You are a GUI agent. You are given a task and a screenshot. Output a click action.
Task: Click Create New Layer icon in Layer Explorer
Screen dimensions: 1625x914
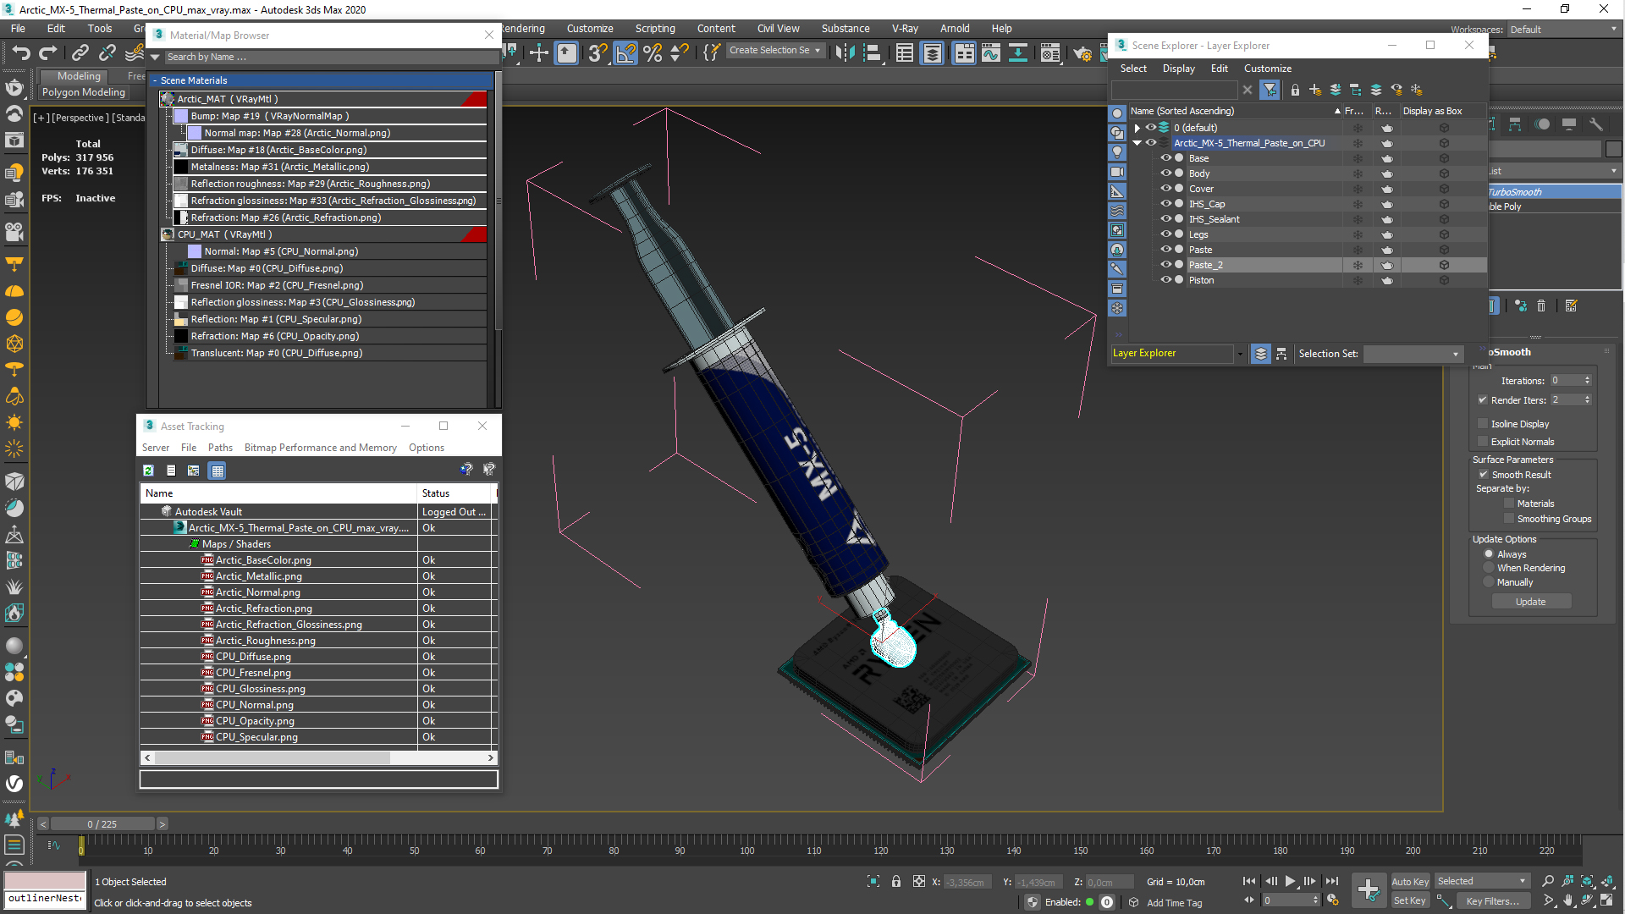(x=1314, y=90)
